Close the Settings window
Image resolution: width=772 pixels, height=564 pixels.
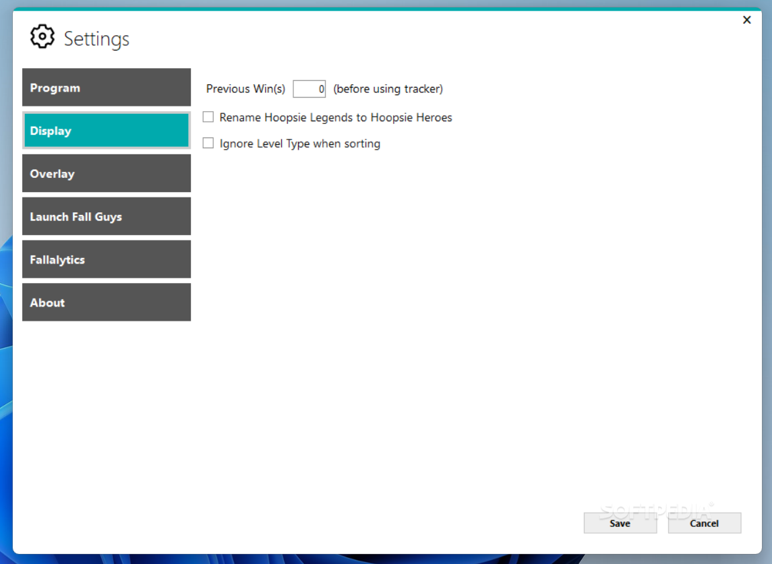(x=747, y=20)
